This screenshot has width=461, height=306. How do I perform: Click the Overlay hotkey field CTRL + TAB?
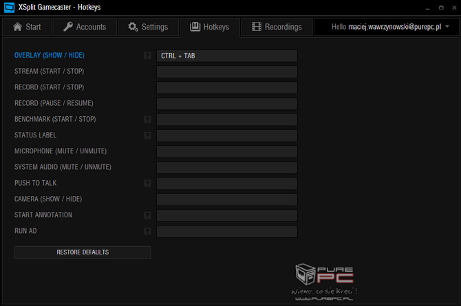226,56
